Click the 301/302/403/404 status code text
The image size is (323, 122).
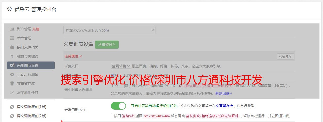(156, 116)
